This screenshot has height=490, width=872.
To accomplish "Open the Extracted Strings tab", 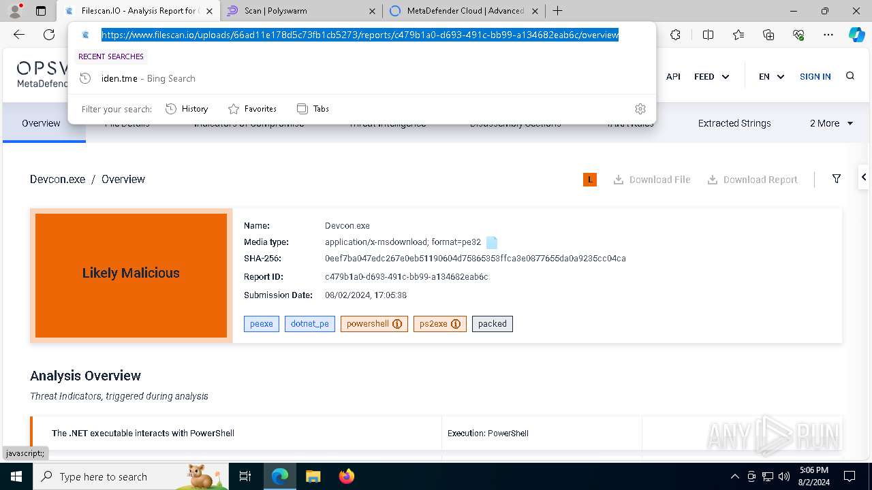I will (x=734, y=123).
